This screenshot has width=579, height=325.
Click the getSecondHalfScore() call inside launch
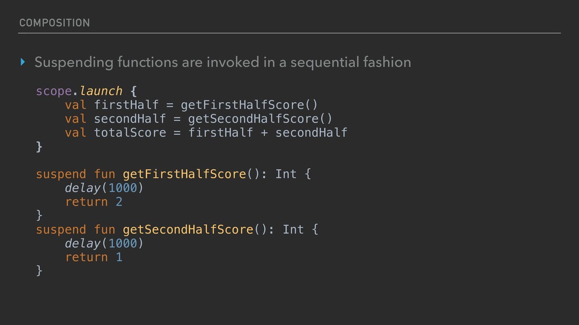coord(260,118)
